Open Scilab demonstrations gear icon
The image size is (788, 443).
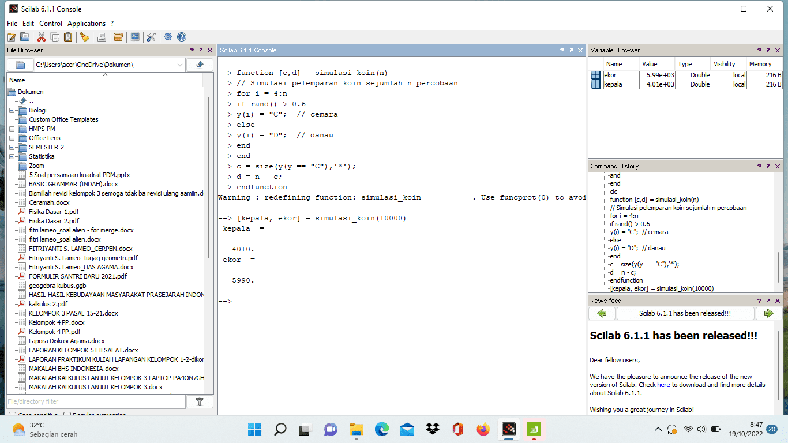pyautogui.click(x=168, y=37)
